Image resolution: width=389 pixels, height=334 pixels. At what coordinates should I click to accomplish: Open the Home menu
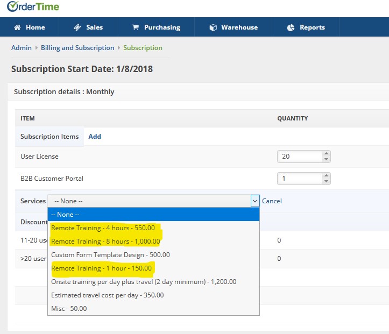tap(30, 27)
